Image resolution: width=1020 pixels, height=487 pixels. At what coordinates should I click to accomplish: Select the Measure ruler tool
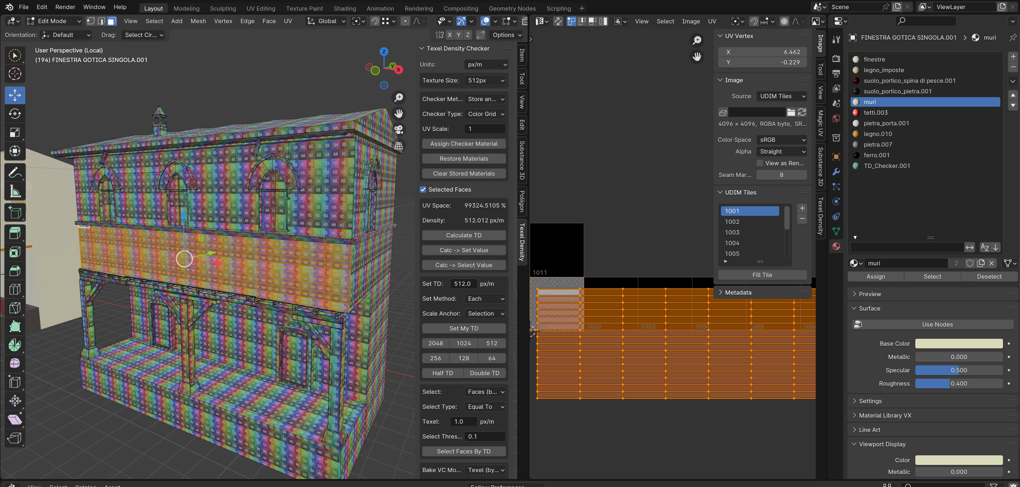tap(15, 192)
